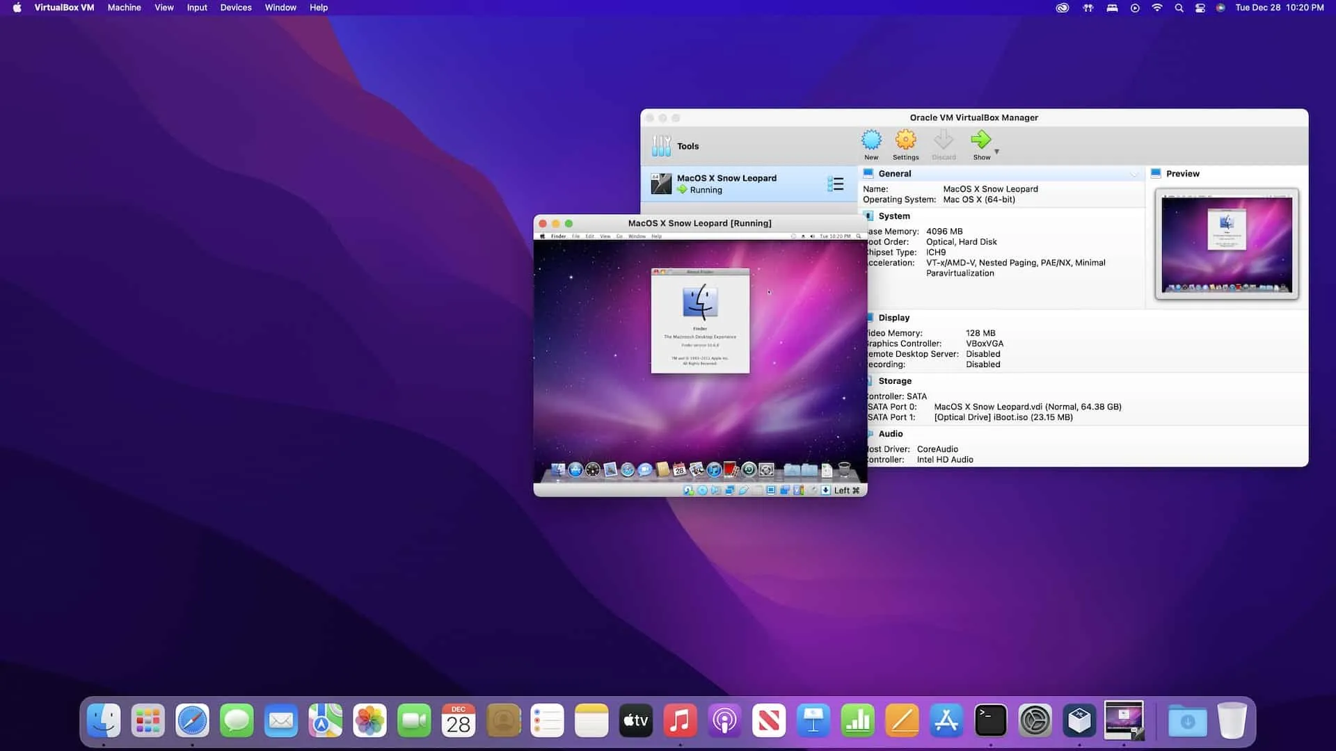Open the Devices menu
This screenshot has width=1336, height=751.
coord(235,8)
